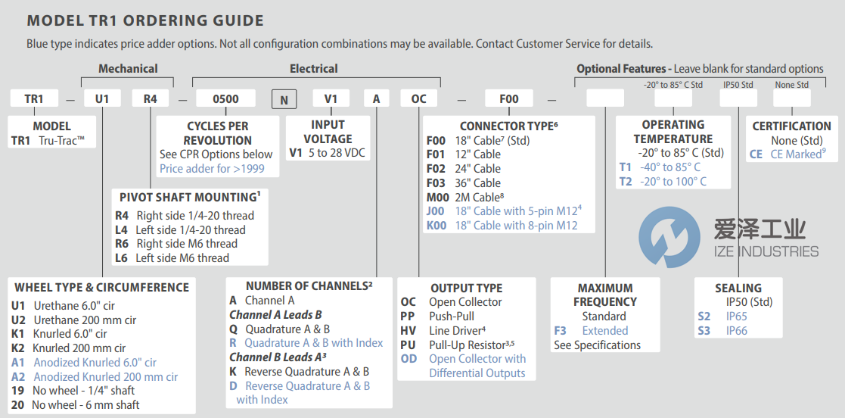Select 'J00 18" Cable with 5-pin M12' option
Image resolution: width=845 pixels, height=418 pixels.
click(502, 211)
